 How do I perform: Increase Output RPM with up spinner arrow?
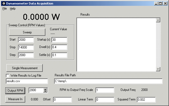[x=45, y=89]
